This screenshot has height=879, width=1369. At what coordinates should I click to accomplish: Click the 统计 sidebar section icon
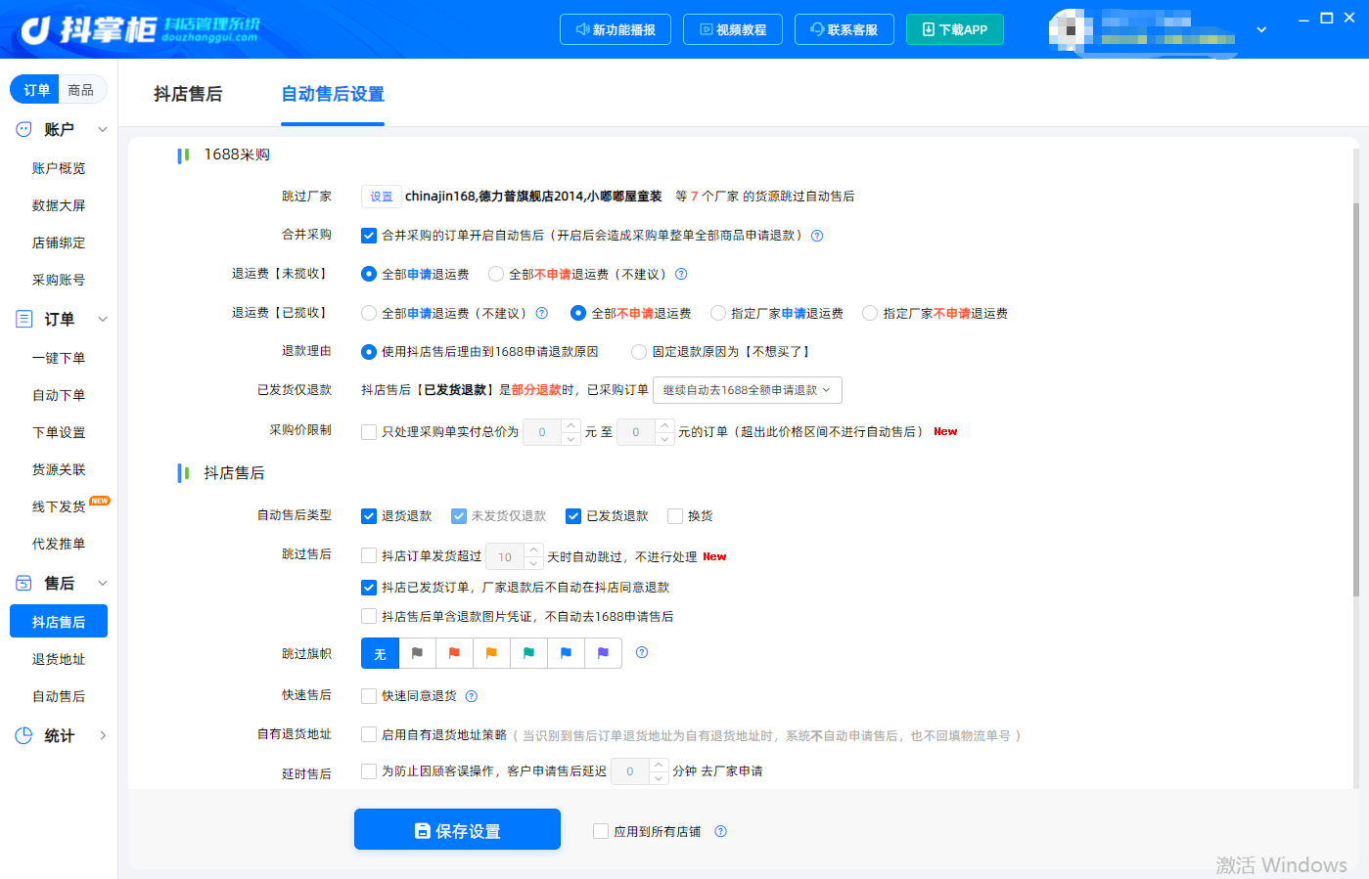tap(24, 735)
